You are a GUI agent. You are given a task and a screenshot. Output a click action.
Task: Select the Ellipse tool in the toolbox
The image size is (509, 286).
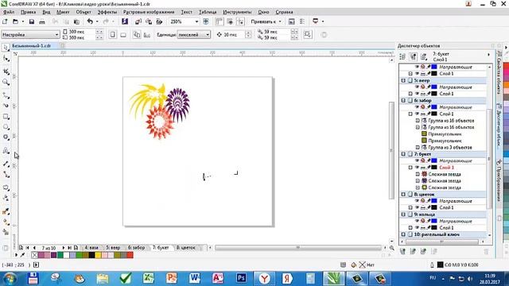click(6, 127)
